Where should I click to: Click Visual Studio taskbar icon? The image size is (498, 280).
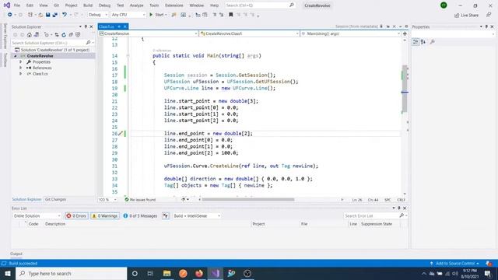pos(216,273)
